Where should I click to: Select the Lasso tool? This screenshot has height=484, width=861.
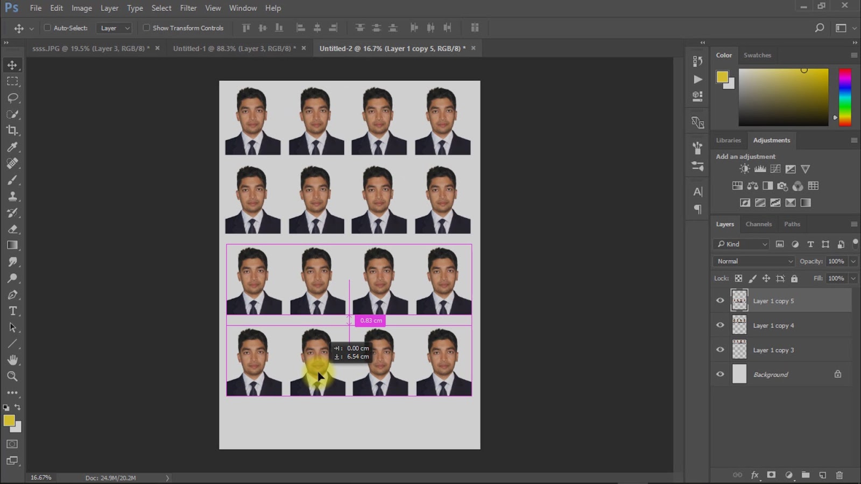(x=12, y=98)
